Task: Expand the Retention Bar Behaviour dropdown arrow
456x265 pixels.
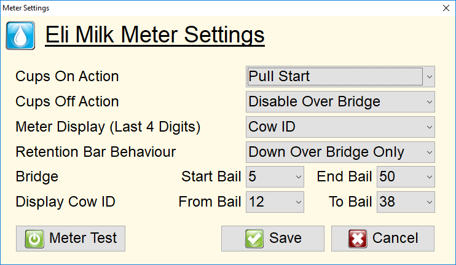Action: tap(429, 152)
